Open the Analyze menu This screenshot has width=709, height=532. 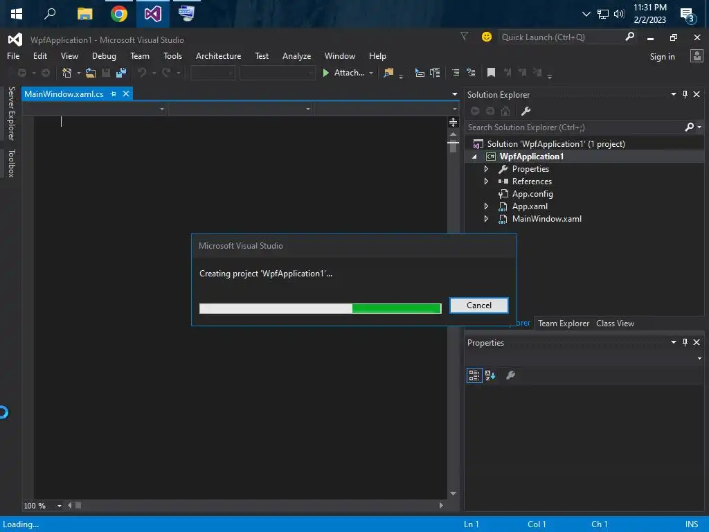coord(296,56)
